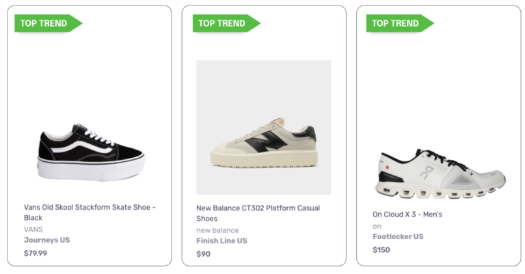Open Vans Old Skool Stackform Skate Shoe title
Viewport: 525px width, 274px height.
pos(90,213)
